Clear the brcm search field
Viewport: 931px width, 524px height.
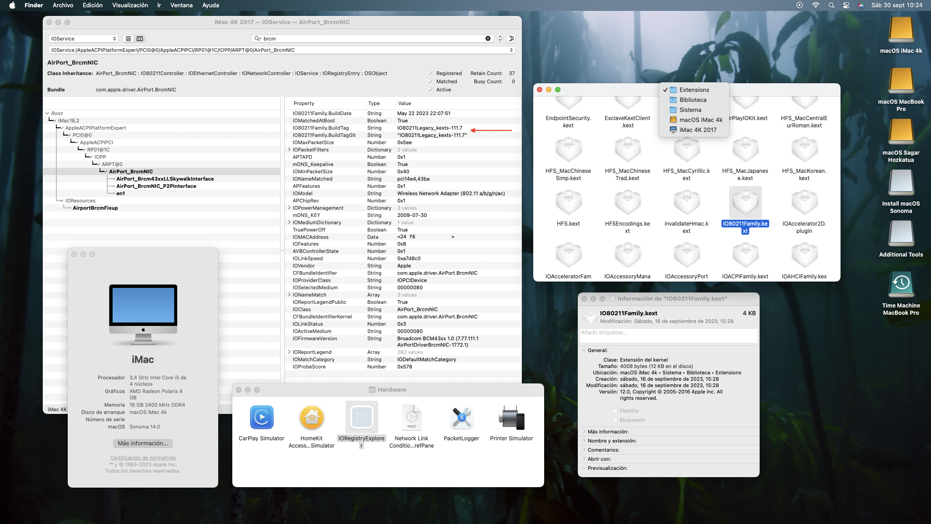click(x=488, y=39)
